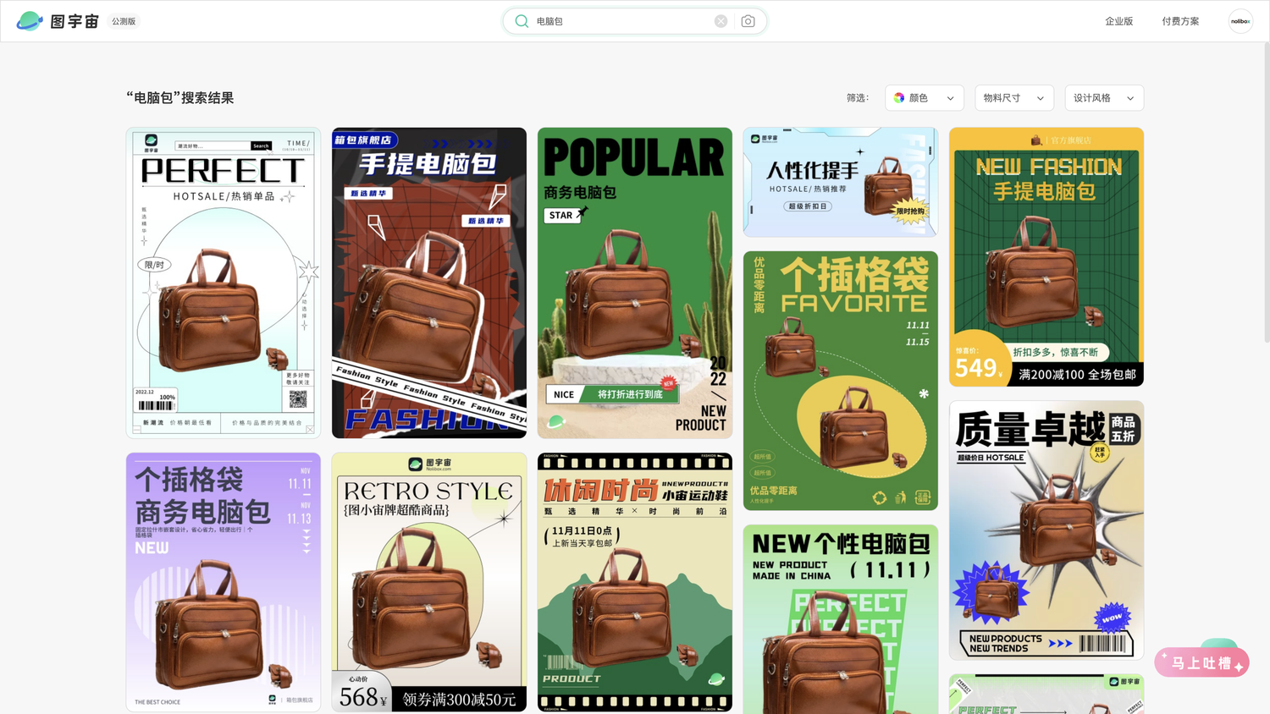Click the “电脑包”搜索结果 heading
The height and width of the screenshot is (714, 1270).
pos(180,98)
